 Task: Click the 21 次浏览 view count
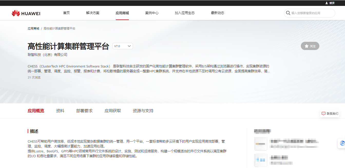(x=34, y=77)
